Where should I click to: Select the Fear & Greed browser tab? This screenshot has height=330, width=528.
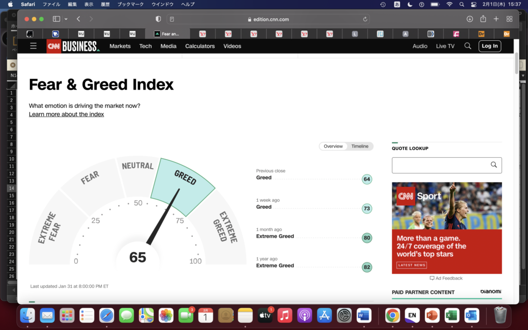point(172,34)
